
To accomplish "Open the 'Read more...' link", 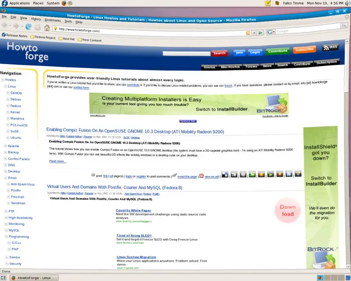I will pyautogui.click(x=58, y=161).
